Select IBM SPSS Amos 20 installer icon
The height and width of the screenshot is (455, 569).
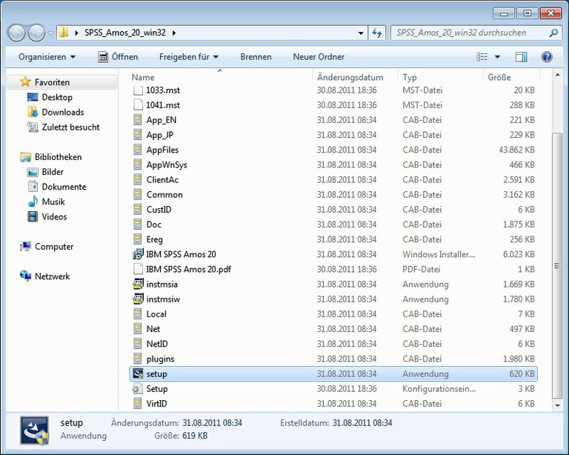tap(138, 254)
